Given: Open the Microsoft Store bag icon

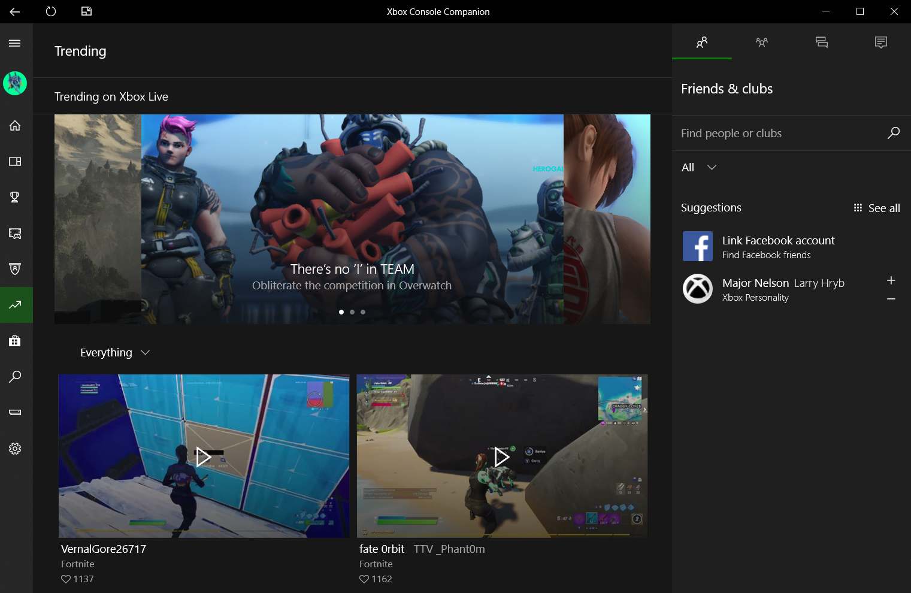Looking at the screenshot, I should (x=15, y=341).
